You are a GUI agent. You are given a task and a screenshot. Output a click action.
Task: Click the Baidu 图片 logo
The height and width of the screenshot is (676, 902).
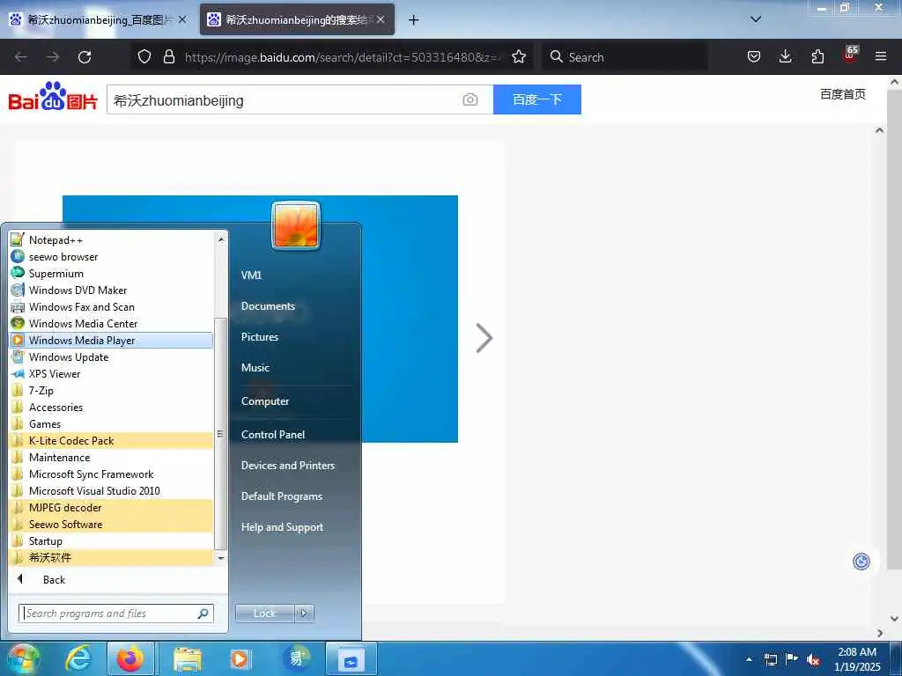pyautogui.click(x=53, y=97)
